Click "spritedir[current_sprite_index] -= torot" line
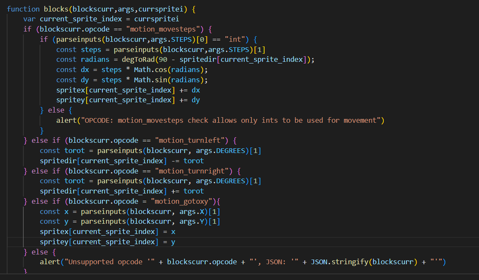Viewport: 479px width, 280px height. 121,161
